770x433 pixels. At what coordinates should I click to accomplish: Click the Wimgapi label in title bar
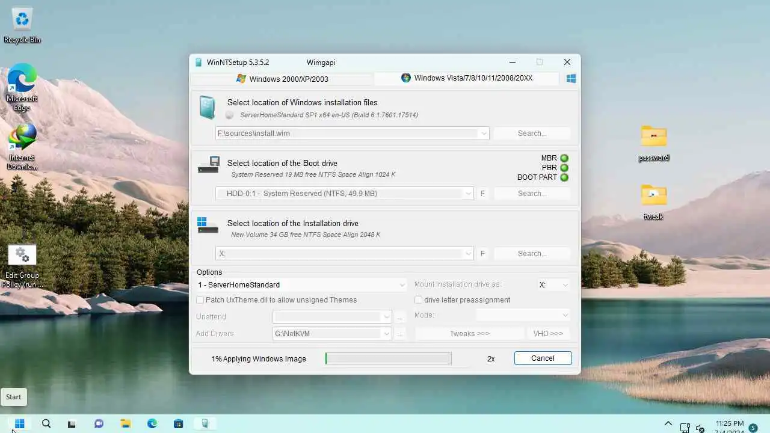click(321, 63)
